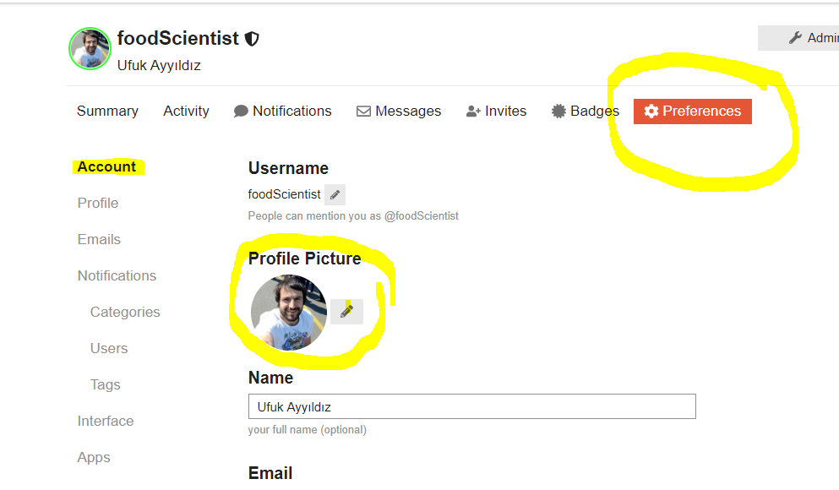Switch to the Activity tab
The height and width of the screenshot is (490, 839).
click(x=186, y=112)
